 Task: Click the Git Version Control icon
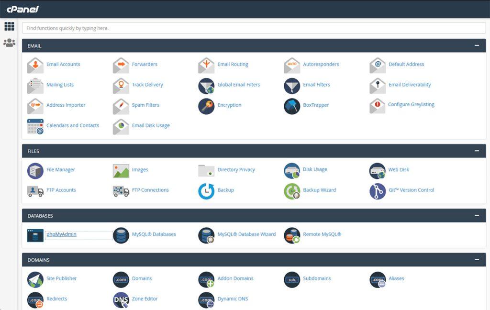tap(378, 191)
